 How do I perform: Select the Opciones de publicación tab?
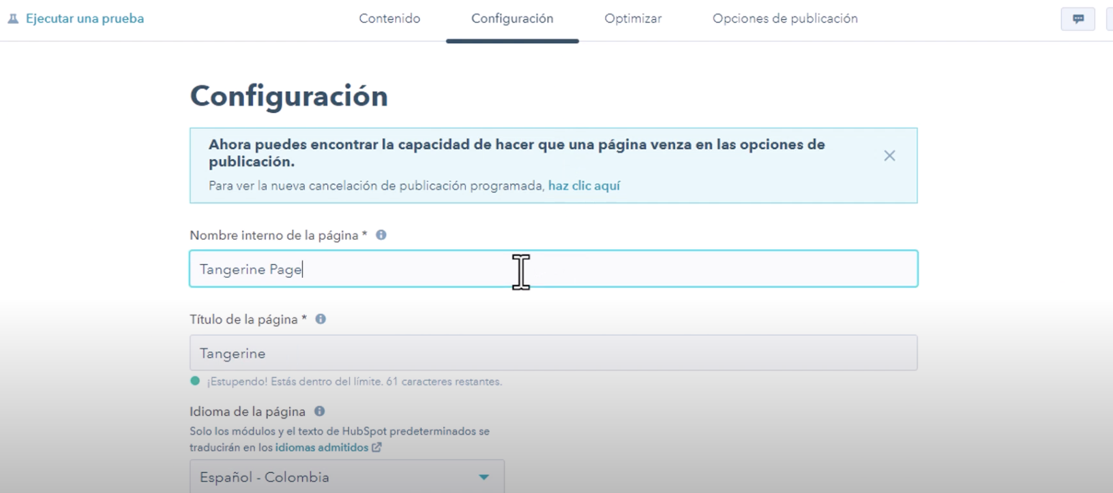pyautogui.click(x=785, y=18)
